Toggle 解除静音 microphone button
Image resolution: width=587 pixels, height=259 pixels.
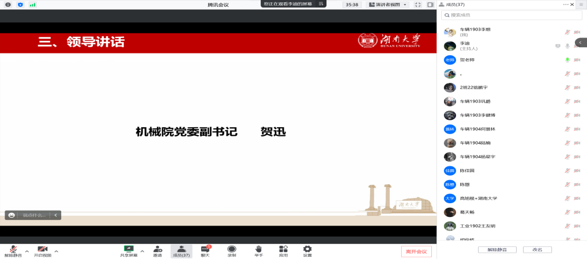(13, 250)
